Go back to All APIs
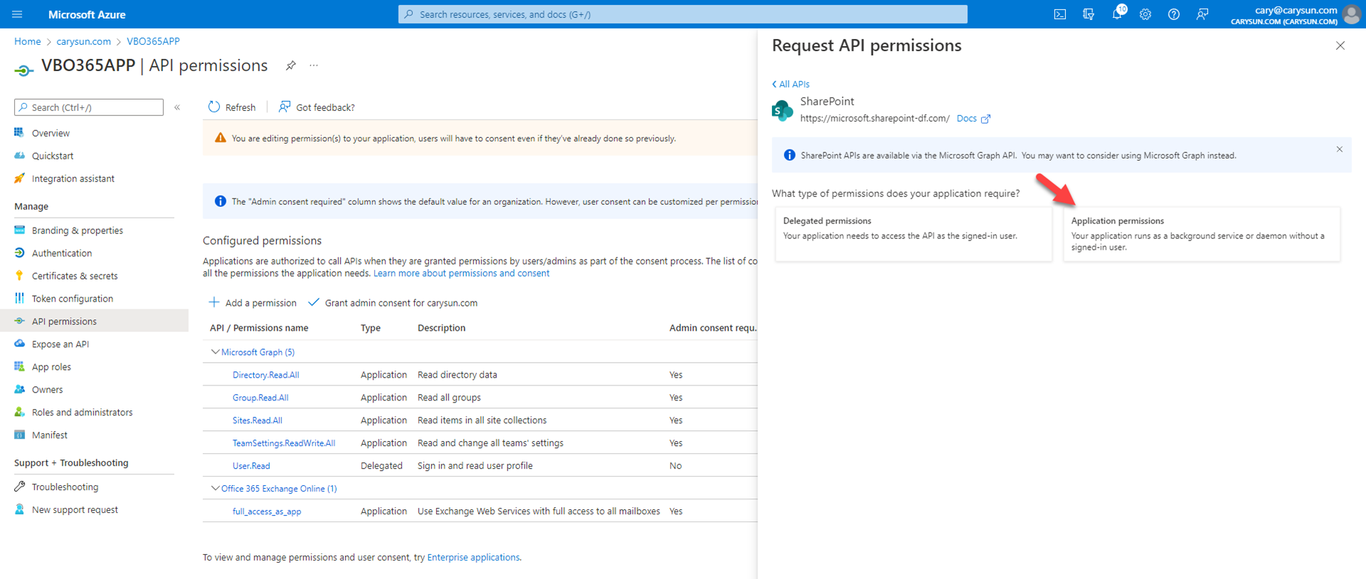This screenshot has height=579, width=1366. tap(790, 84)
